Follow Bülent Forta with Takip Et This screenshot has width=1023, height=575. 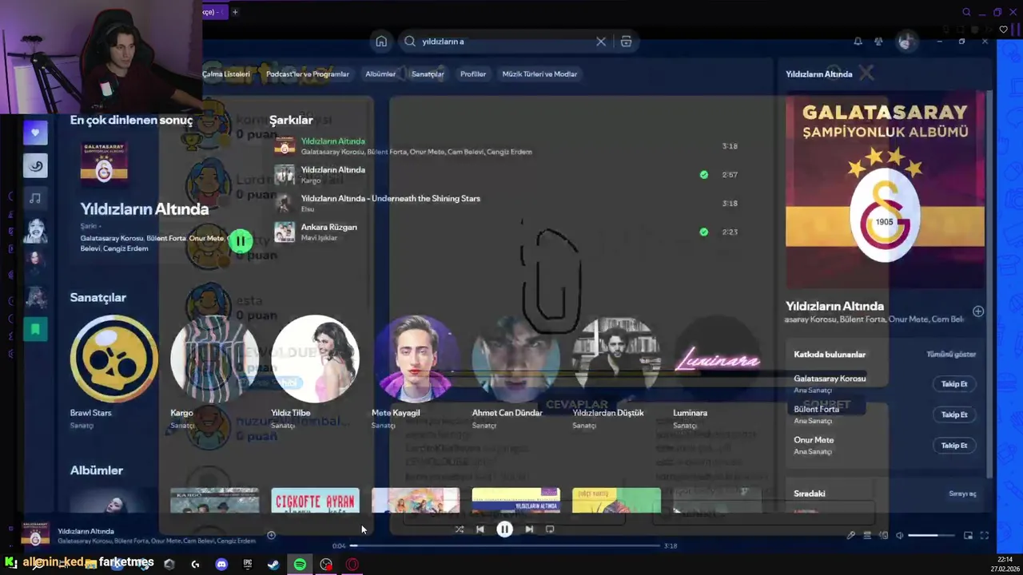point(954,414)
